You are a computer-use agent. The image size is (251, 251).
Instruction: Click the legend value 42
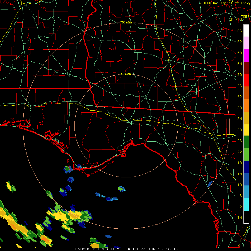coord(240,96)
